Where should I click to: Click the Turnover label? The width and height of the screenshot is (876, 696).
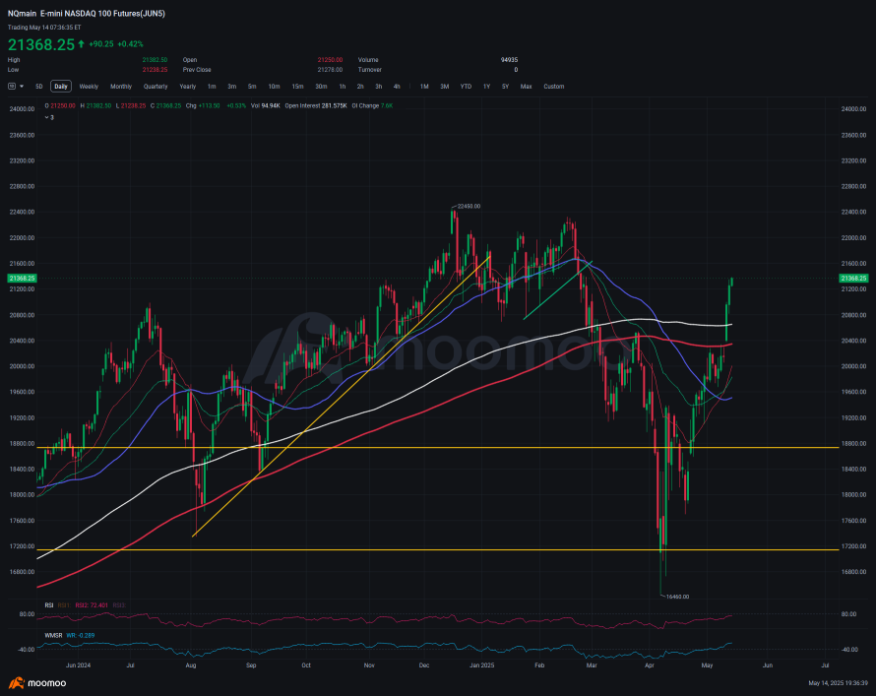pyautogui.click(x=370, y=70)
